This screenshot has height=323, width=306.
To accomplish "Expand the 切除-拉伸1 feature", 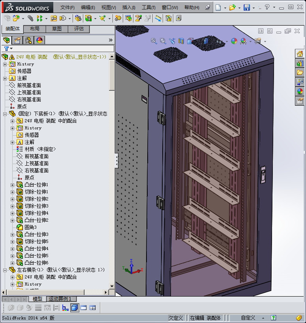I will [12, 192].
